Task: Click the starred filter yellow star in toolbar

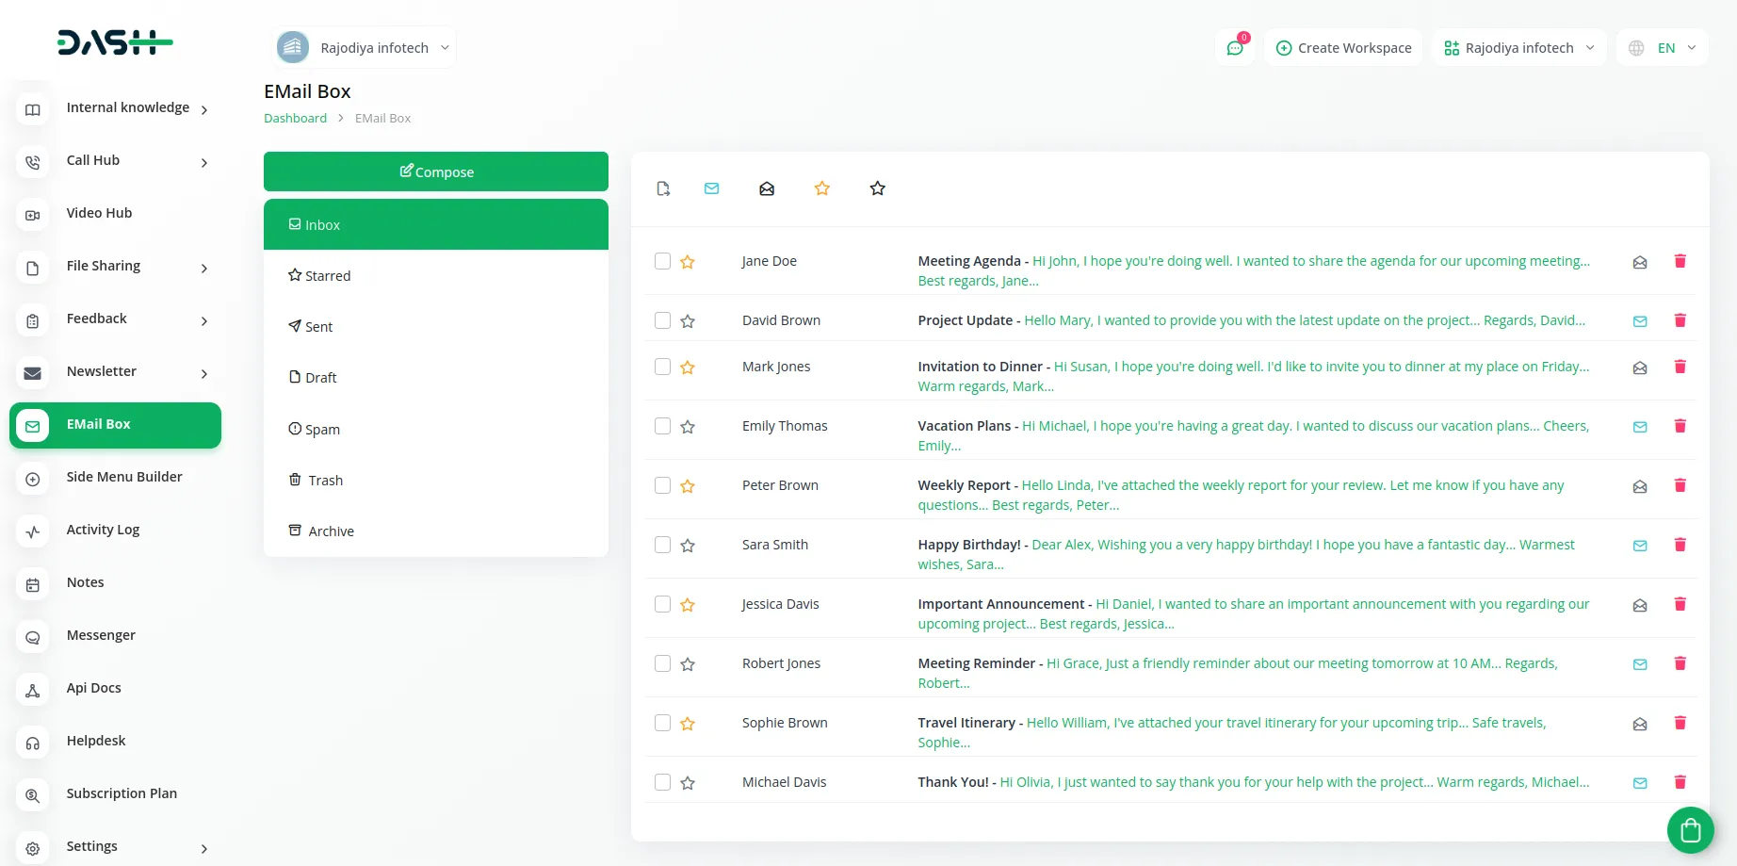Action: coord(822,188)
